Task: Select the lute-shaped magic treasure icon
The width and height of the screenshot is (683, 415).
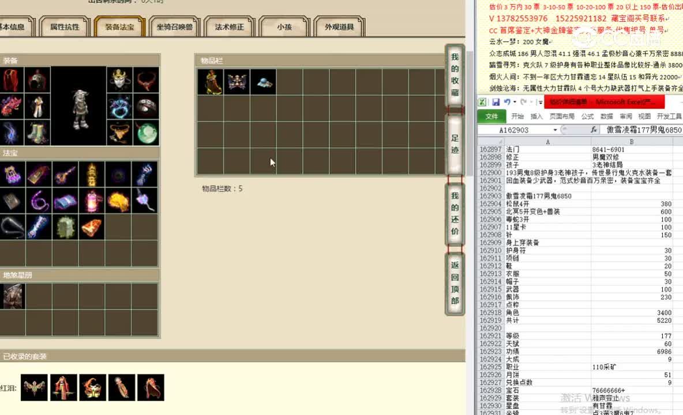Action: [65, 175]
